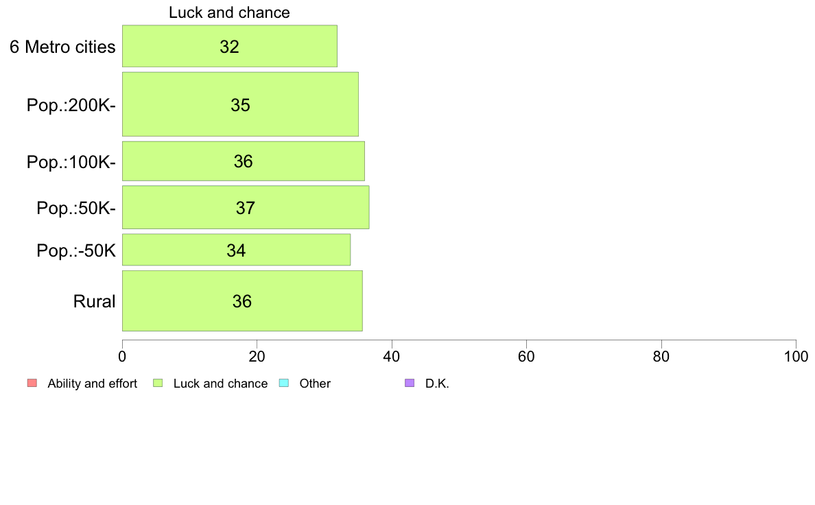Click the Pop.:-50K category label
The width and height of the screenshot is (815, 505).
(76, 250)
